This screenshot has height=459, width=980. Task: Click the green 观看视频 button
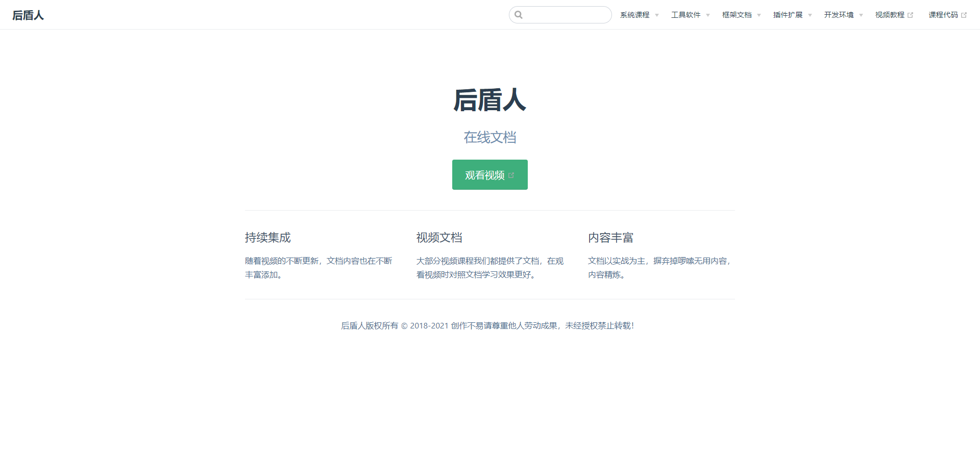coord(490,174)
